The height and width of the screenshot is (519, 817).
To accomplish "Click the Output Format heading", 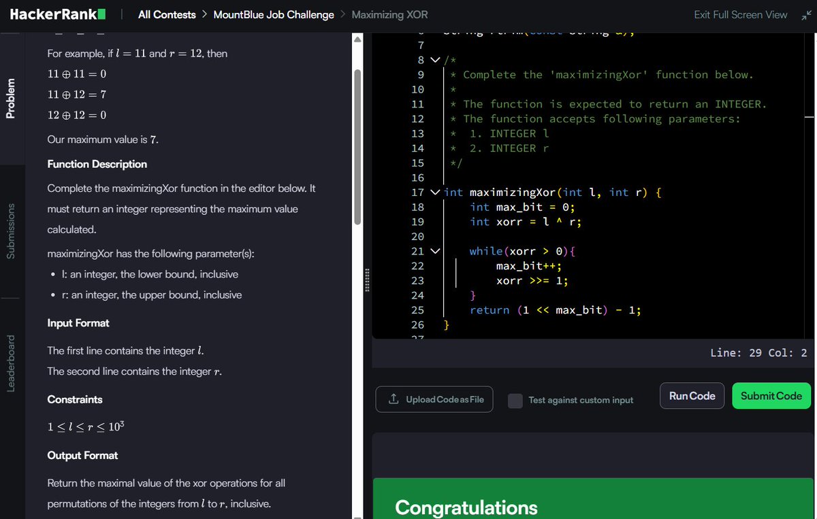I will (x=82, y=455).
